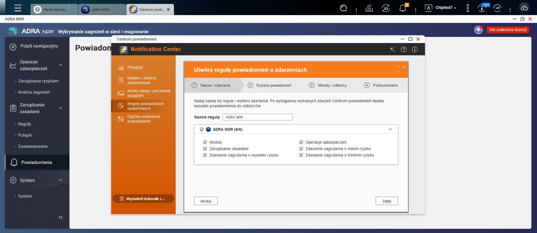Image resolution: width=537 pixels, height=233 pixels.
Task: Open the main hamburger menu
Action: click(18, 8)
